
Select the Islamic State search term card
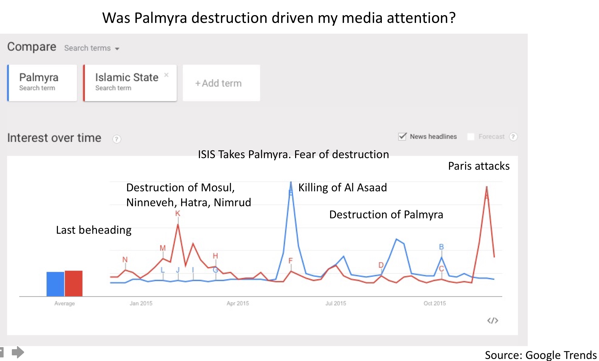(x=130, y=83)
